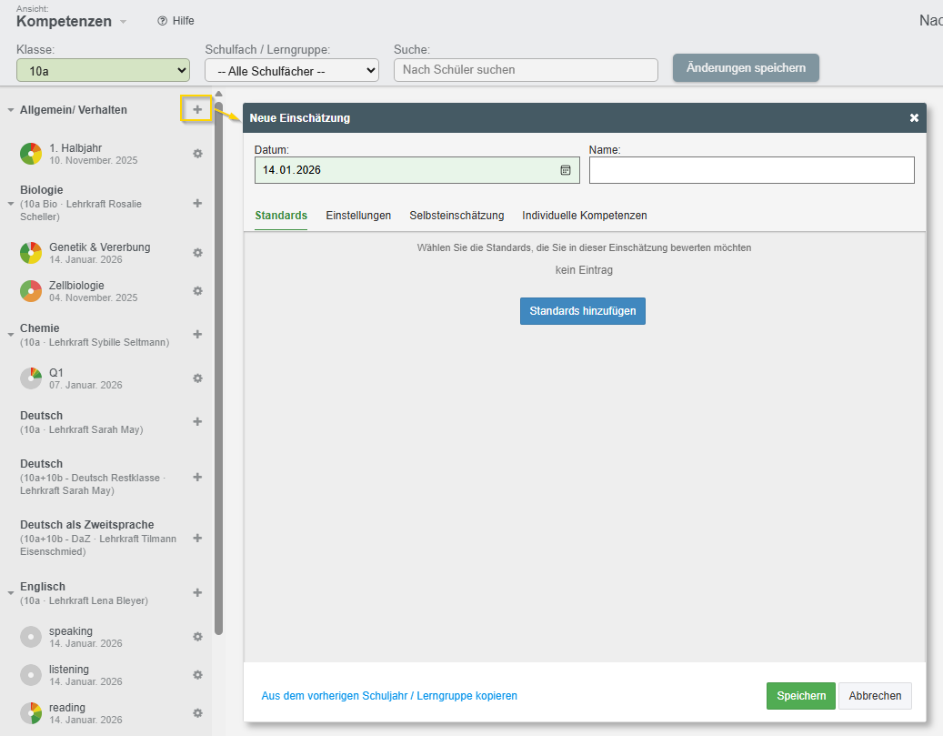Click plus icon next to Allgemein/ Verhalten
Screen dimensions: 943x736
coord(197,109)
